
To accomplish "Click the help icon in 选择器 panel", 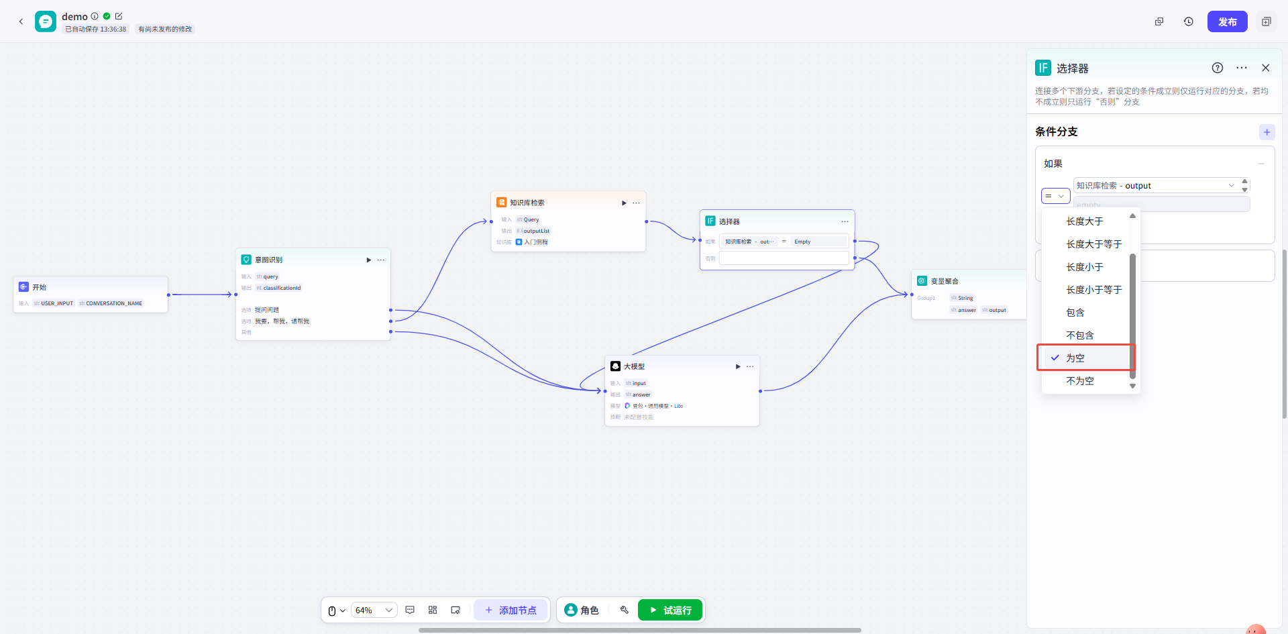I will click(x=1217, y=68).
